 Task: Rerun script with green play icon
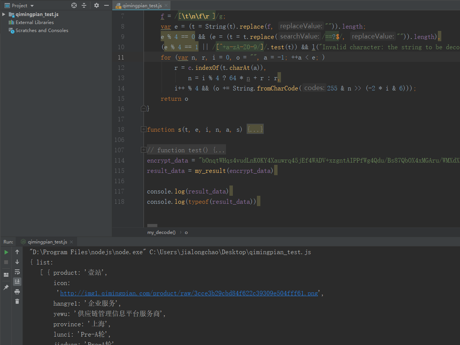[6, 252]
